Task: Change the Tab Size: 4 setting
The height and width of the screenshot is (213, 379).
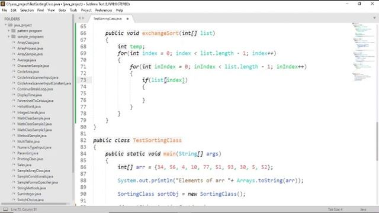Action: point(335,209)
